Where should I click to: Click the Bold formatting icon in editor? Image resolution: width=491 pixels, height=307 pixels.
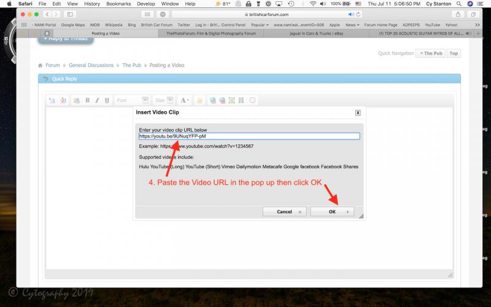(87, 100)
